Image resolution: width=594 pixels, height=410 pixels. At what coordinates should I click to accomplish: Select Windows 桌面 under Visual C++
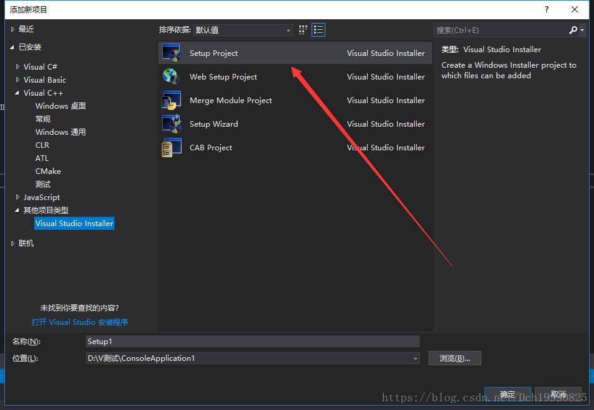point(60,106)
